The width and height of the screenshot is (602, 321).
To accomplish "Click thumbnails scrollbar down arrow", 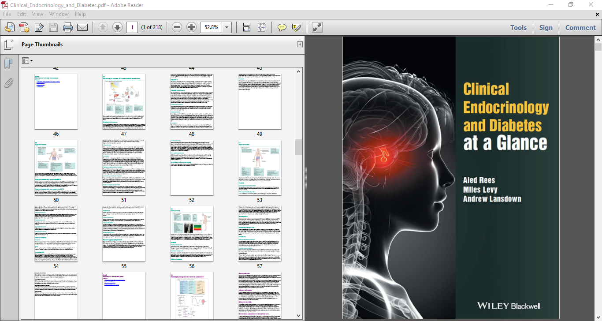I will tap(299, 315).
